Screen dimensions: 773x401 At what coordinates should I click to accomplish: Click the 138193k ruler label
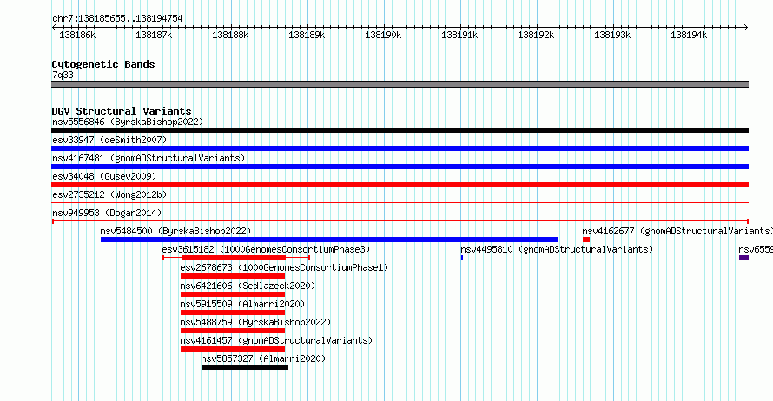[x=612, y=36]
